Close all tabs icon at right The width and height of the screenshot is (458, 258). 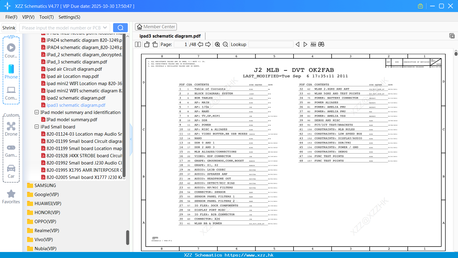point(452,36)
